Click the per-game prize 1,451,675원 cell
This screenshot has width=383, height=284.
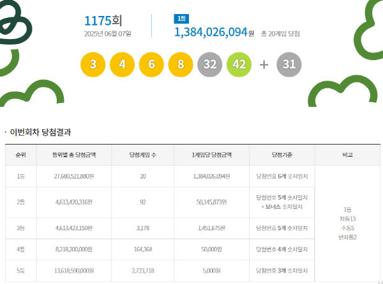tap(211, 228)
